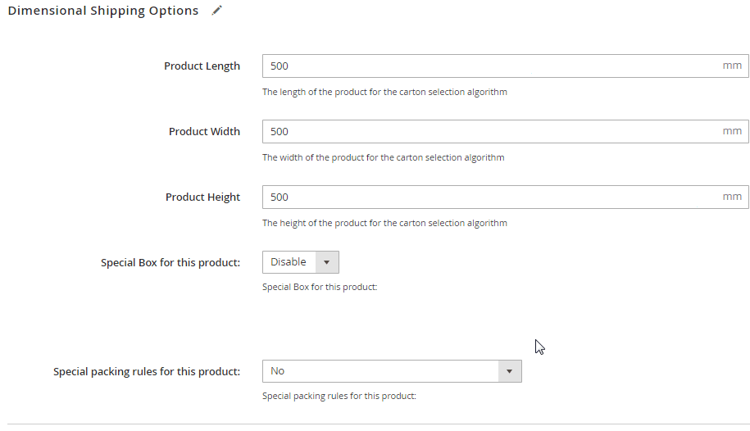Open the Special Box 'Disable' dropdown
This screenshot has width=750, height=431.
[300, 262]
